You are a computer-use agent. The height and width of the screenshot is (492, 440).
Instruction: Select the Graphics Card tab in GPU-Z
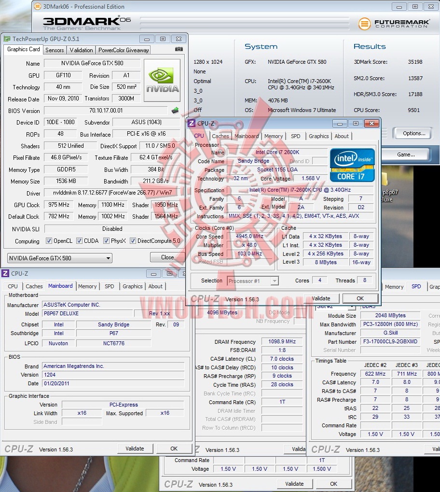(x=24, y=49)
